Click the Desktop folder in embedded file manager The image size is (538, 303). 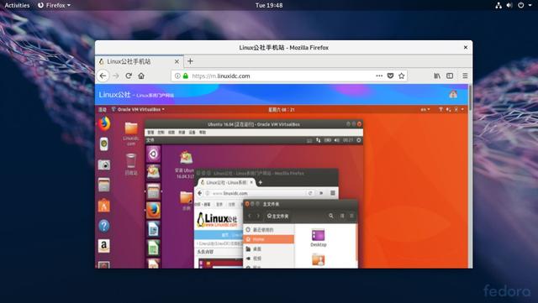[318, 238]
